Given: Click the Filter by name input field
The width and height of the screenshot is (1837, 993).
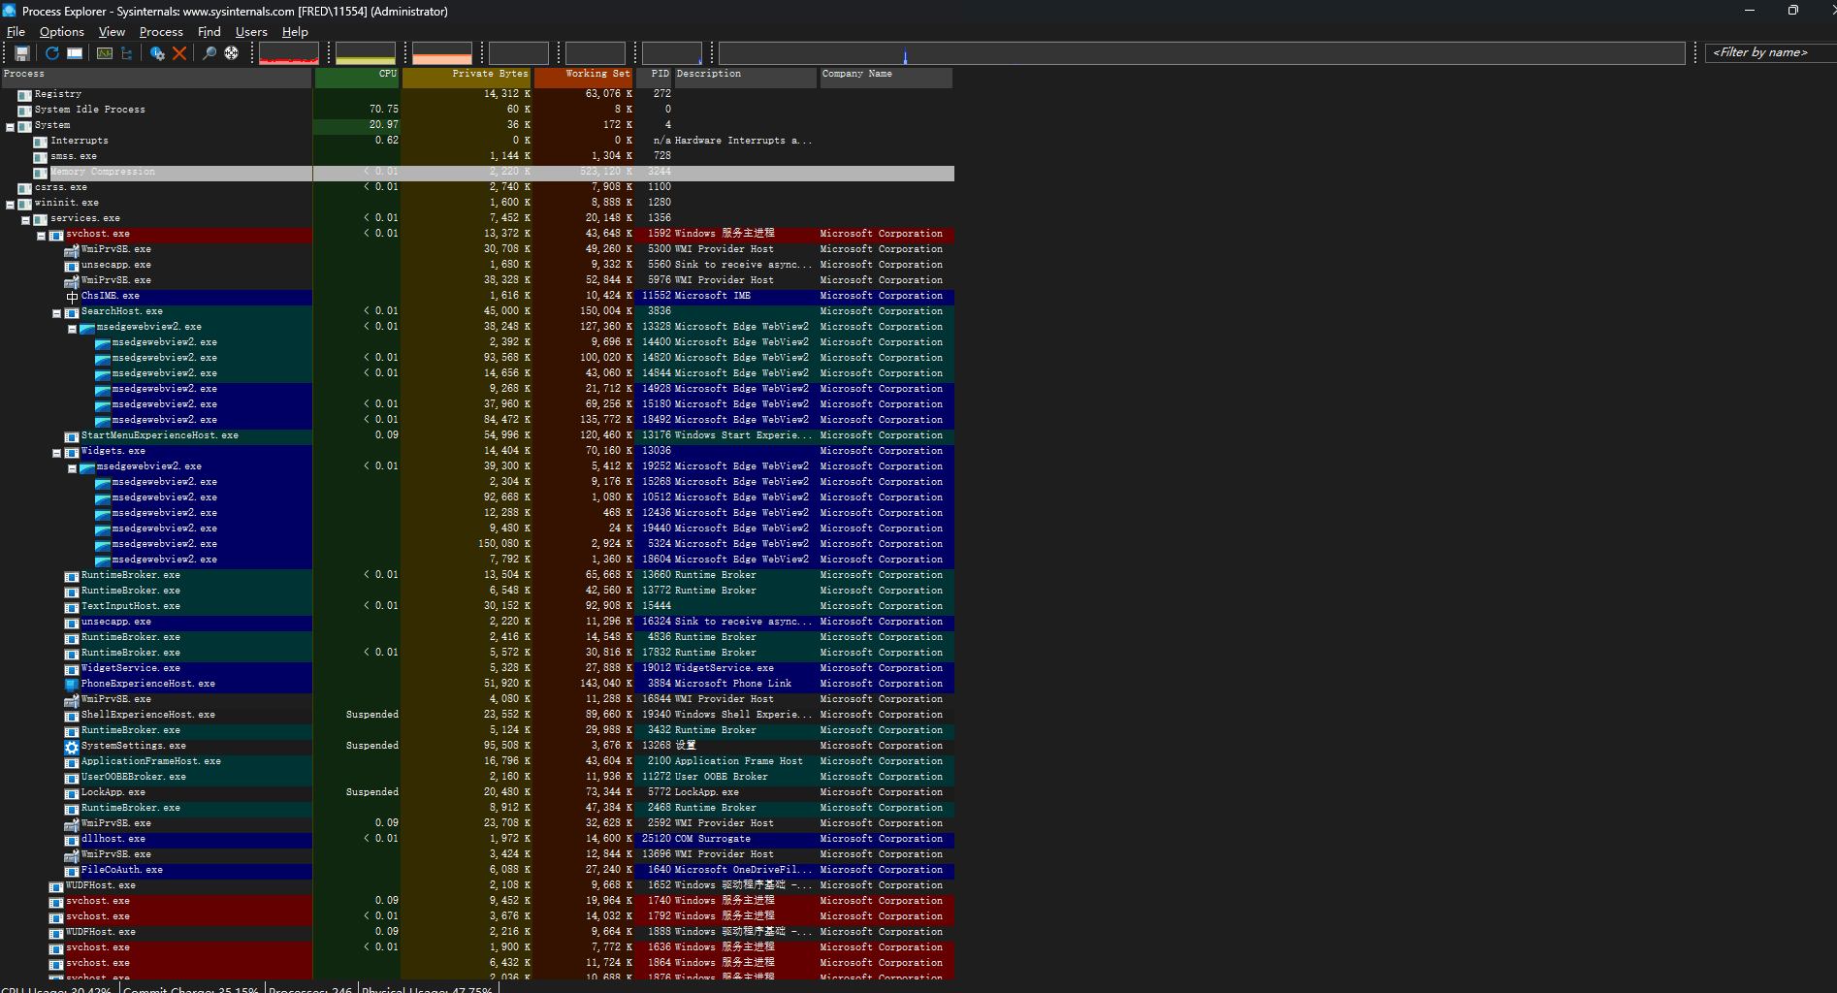Looking at the screenshot, I should [x=1770, y=52].
